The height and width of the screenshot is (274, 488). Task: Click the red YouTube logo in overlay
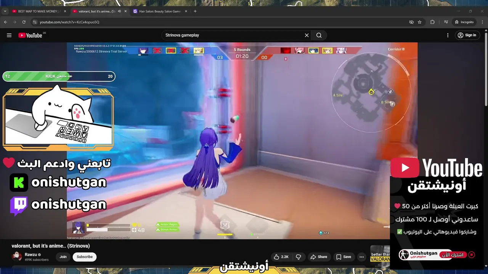405,168
